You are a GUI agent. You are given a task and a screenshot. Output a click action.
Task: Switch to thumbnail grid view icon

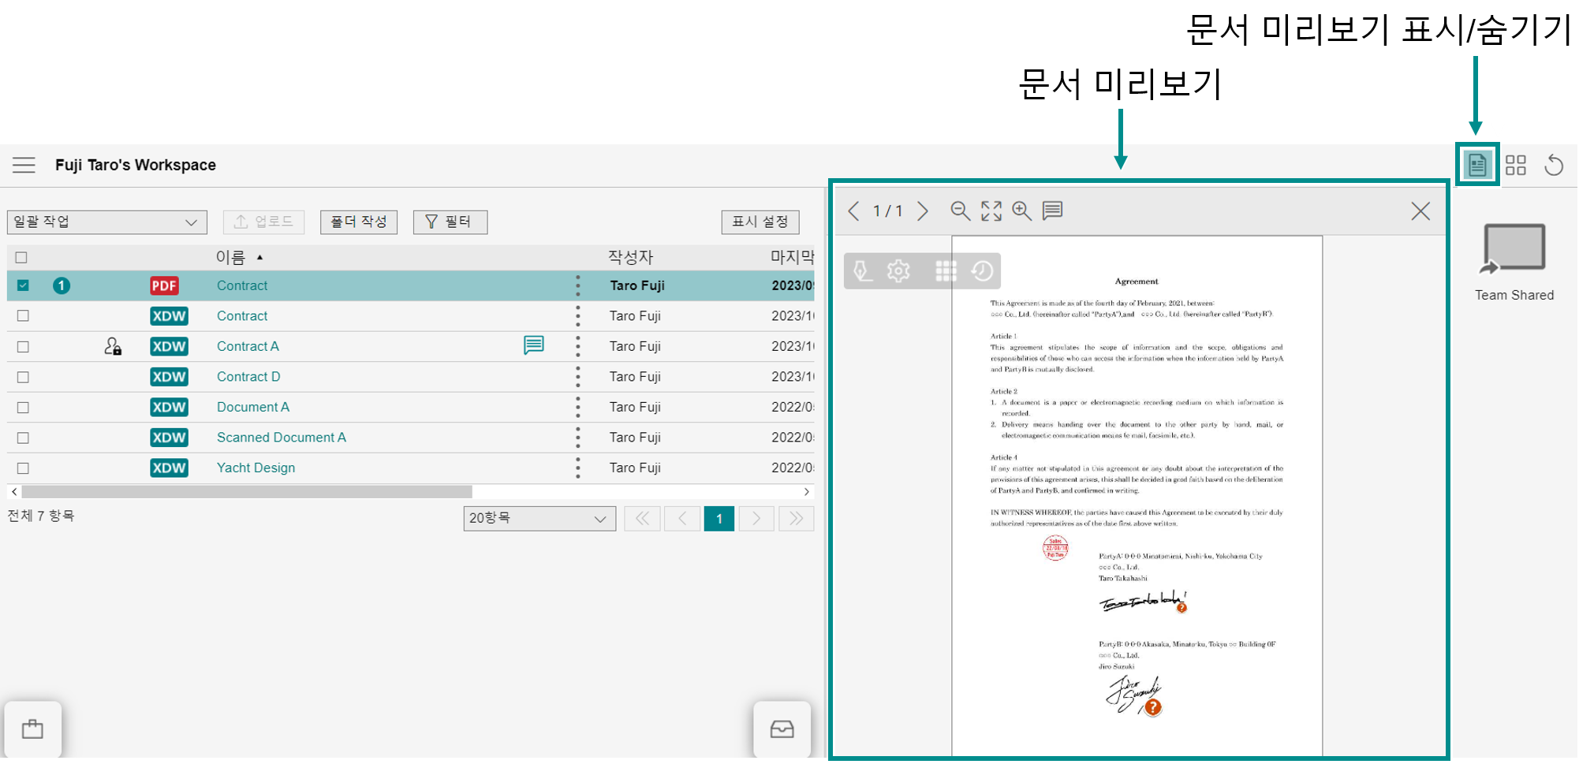[1515, 165]
